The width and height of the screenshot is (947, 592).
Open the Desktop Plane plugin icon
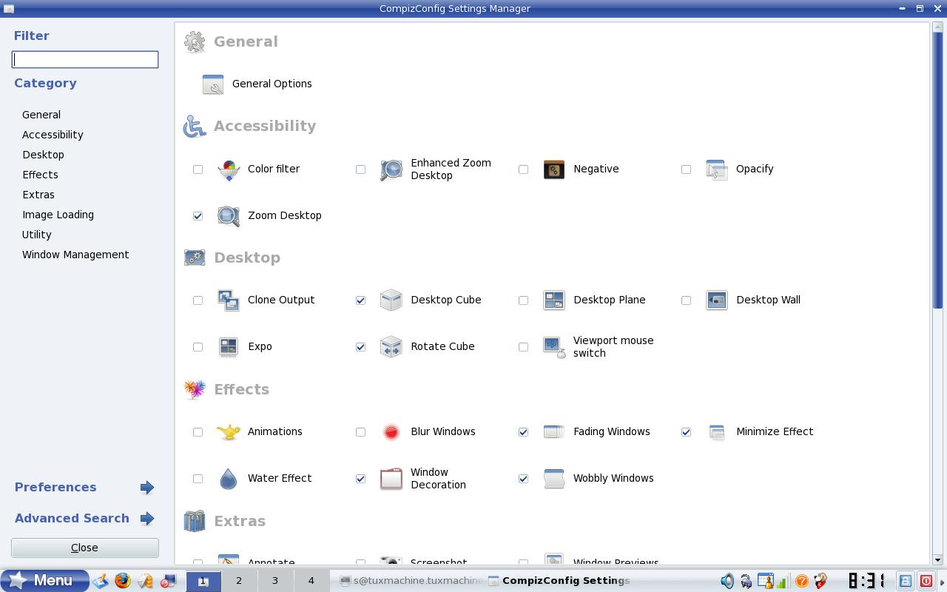pos(554,300)
